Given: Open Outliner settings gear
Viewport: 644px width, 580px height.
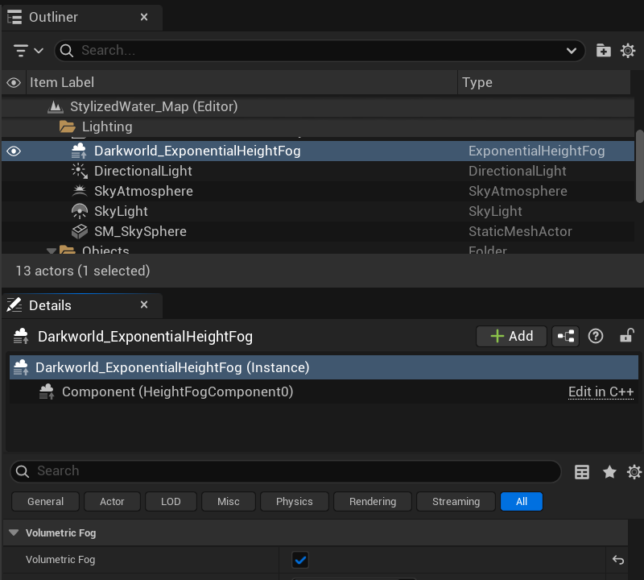Looking at the screenshot, I should (628, 51).
